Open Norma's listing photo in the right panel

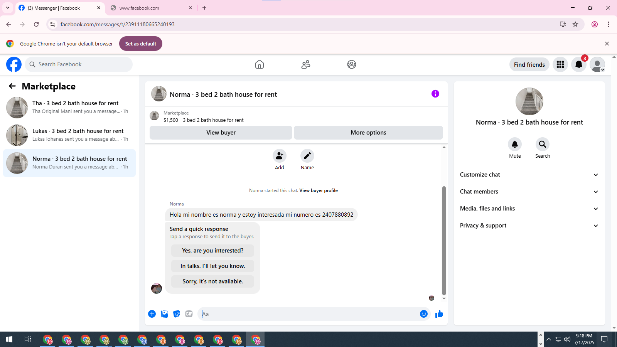click(529, 101)
